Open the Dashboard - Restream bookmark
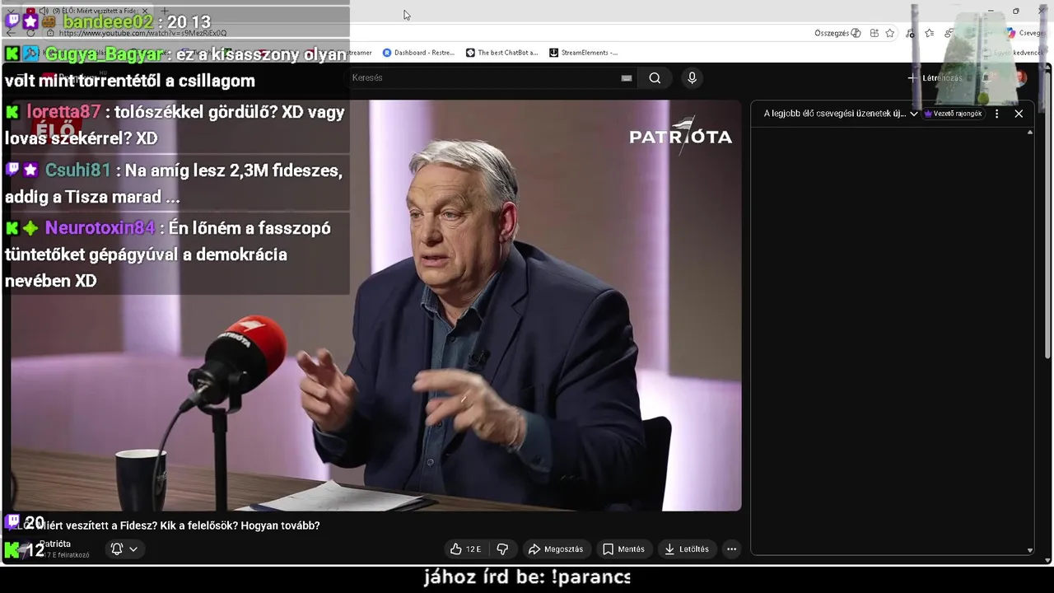 [418, 53]
